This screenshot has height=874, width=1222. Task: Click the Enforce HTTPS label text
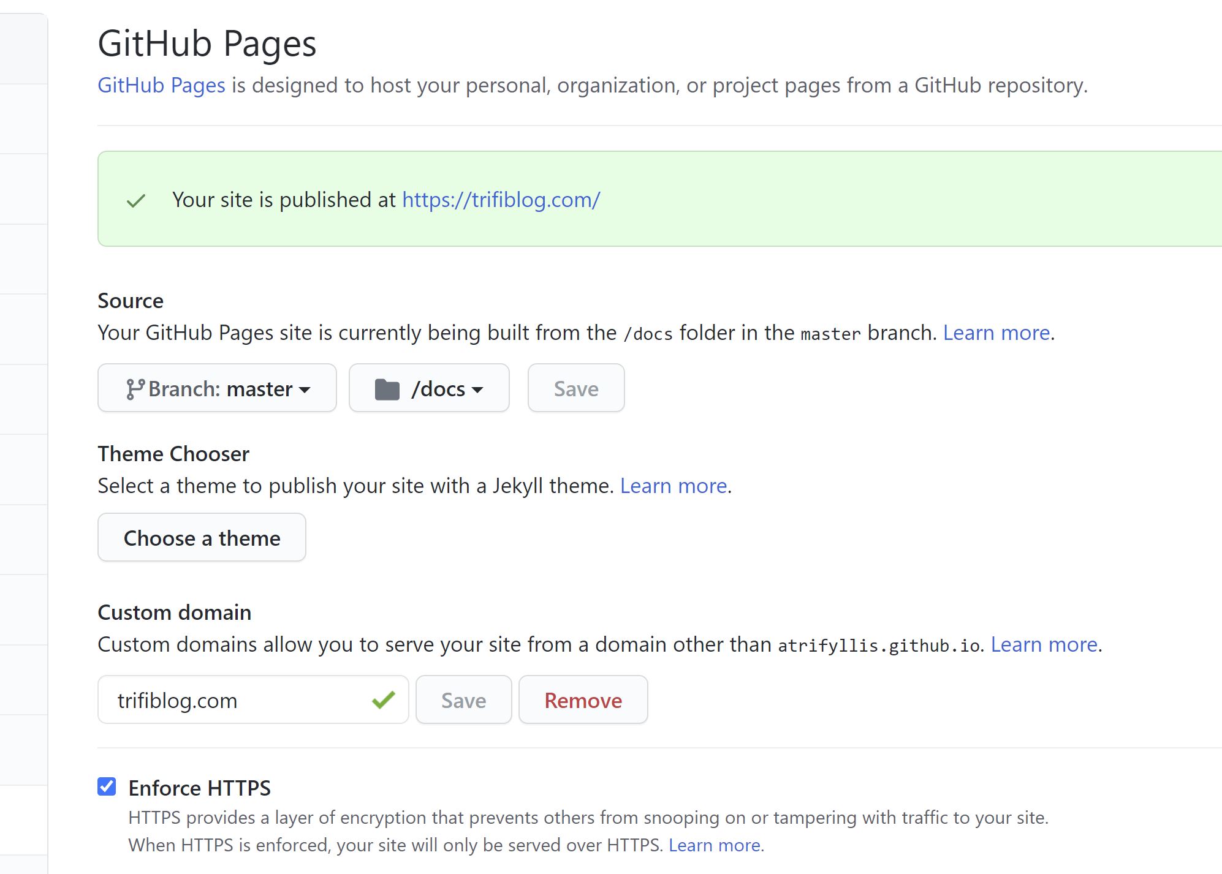pos(199,788)
